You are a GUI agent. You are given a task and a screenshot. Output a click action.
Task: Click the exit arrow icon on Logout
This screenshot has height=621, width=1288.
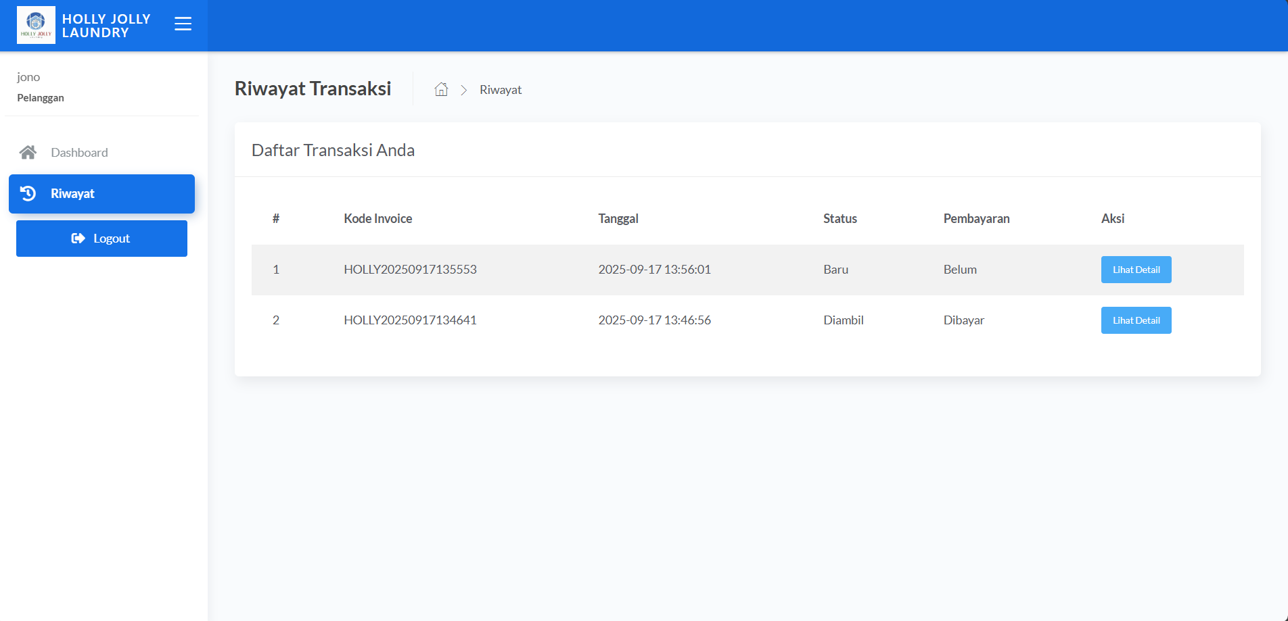pyautogui.click(x=78, y=239)
